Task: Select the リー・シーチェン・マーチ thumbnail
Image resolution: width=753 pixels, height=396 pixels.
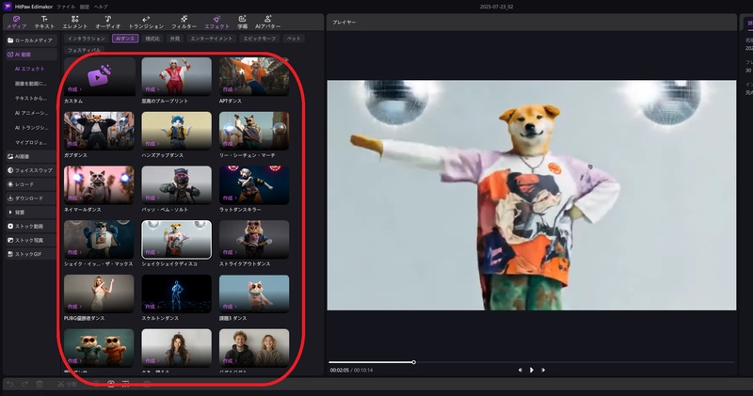Action: [x=254, y=131]
